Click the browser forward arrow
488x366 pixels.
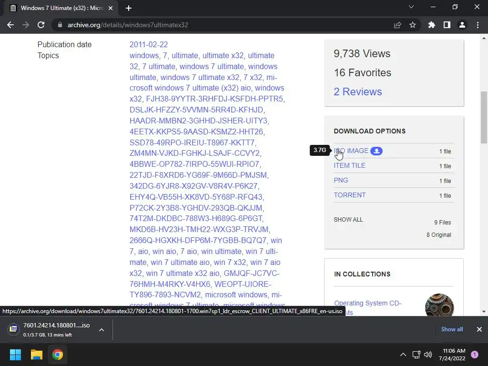[x=26, y=25]
